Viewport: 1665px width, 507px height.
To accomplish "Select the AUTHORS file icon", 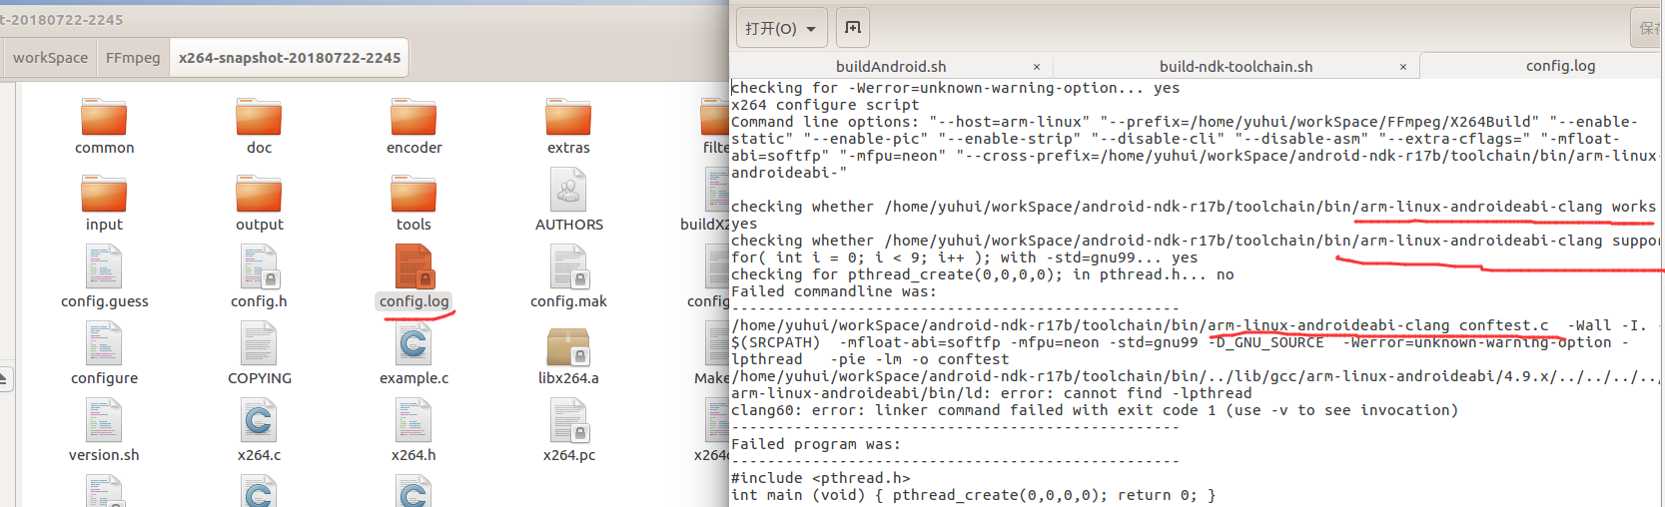I will 568,190.
